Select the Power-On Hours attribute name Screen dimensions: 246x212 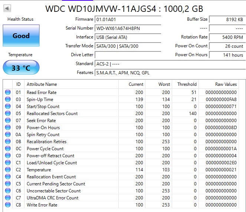coord(43,128)
